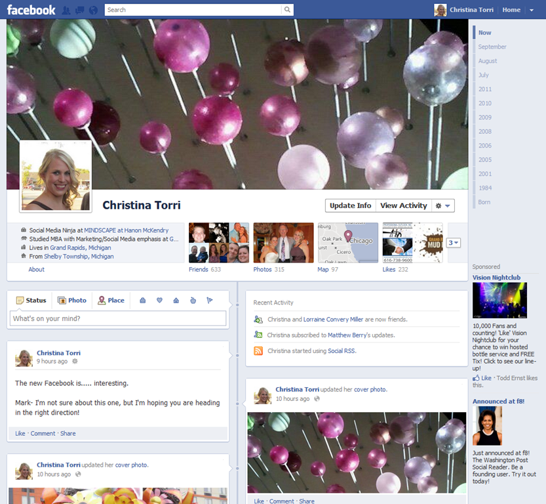Click inside the What's on your mind field

pos(118,317)
